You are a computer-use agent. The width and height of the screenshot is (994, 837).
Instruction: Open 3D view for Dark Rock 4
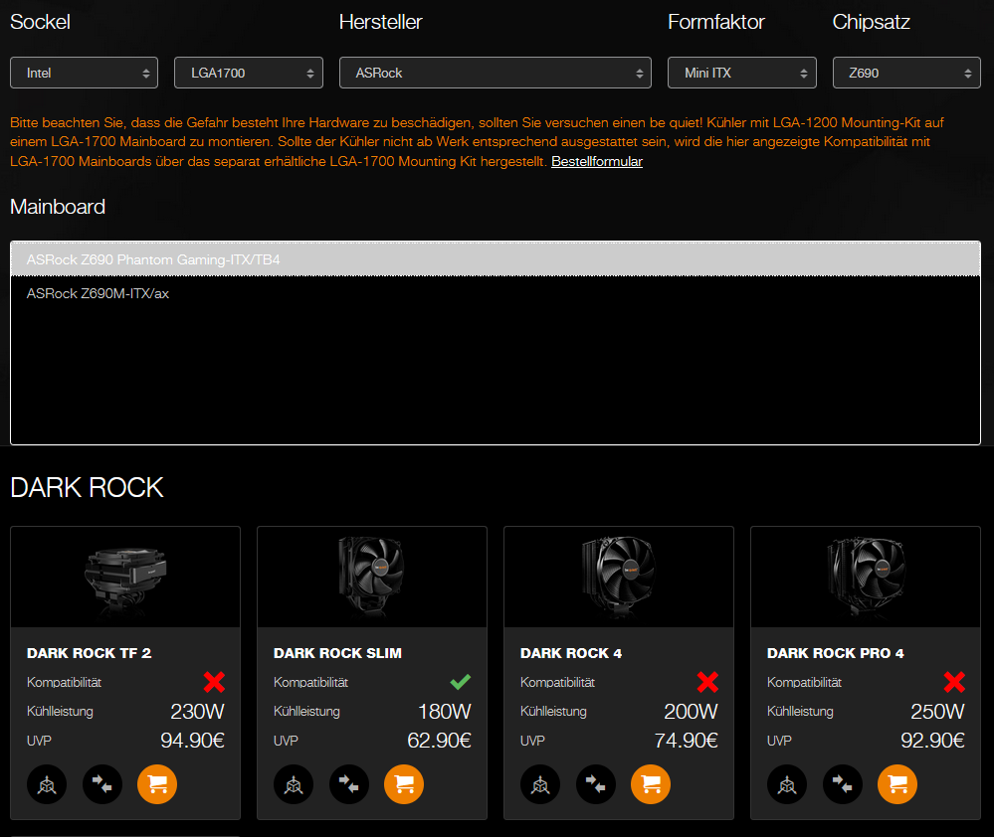tap(540, 784)
